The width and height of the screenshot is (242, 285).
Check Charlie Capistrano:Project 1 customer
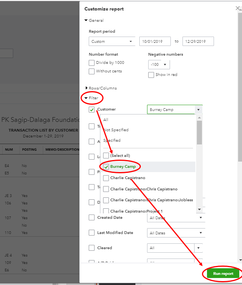[106, 211]
